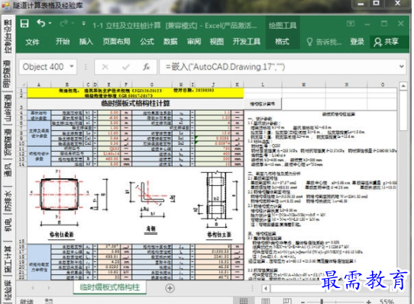The width and height of the screenshot is (414, 304).
Task: Expand the Name Box dropdown arrow
Action: (x=72, y=66)
